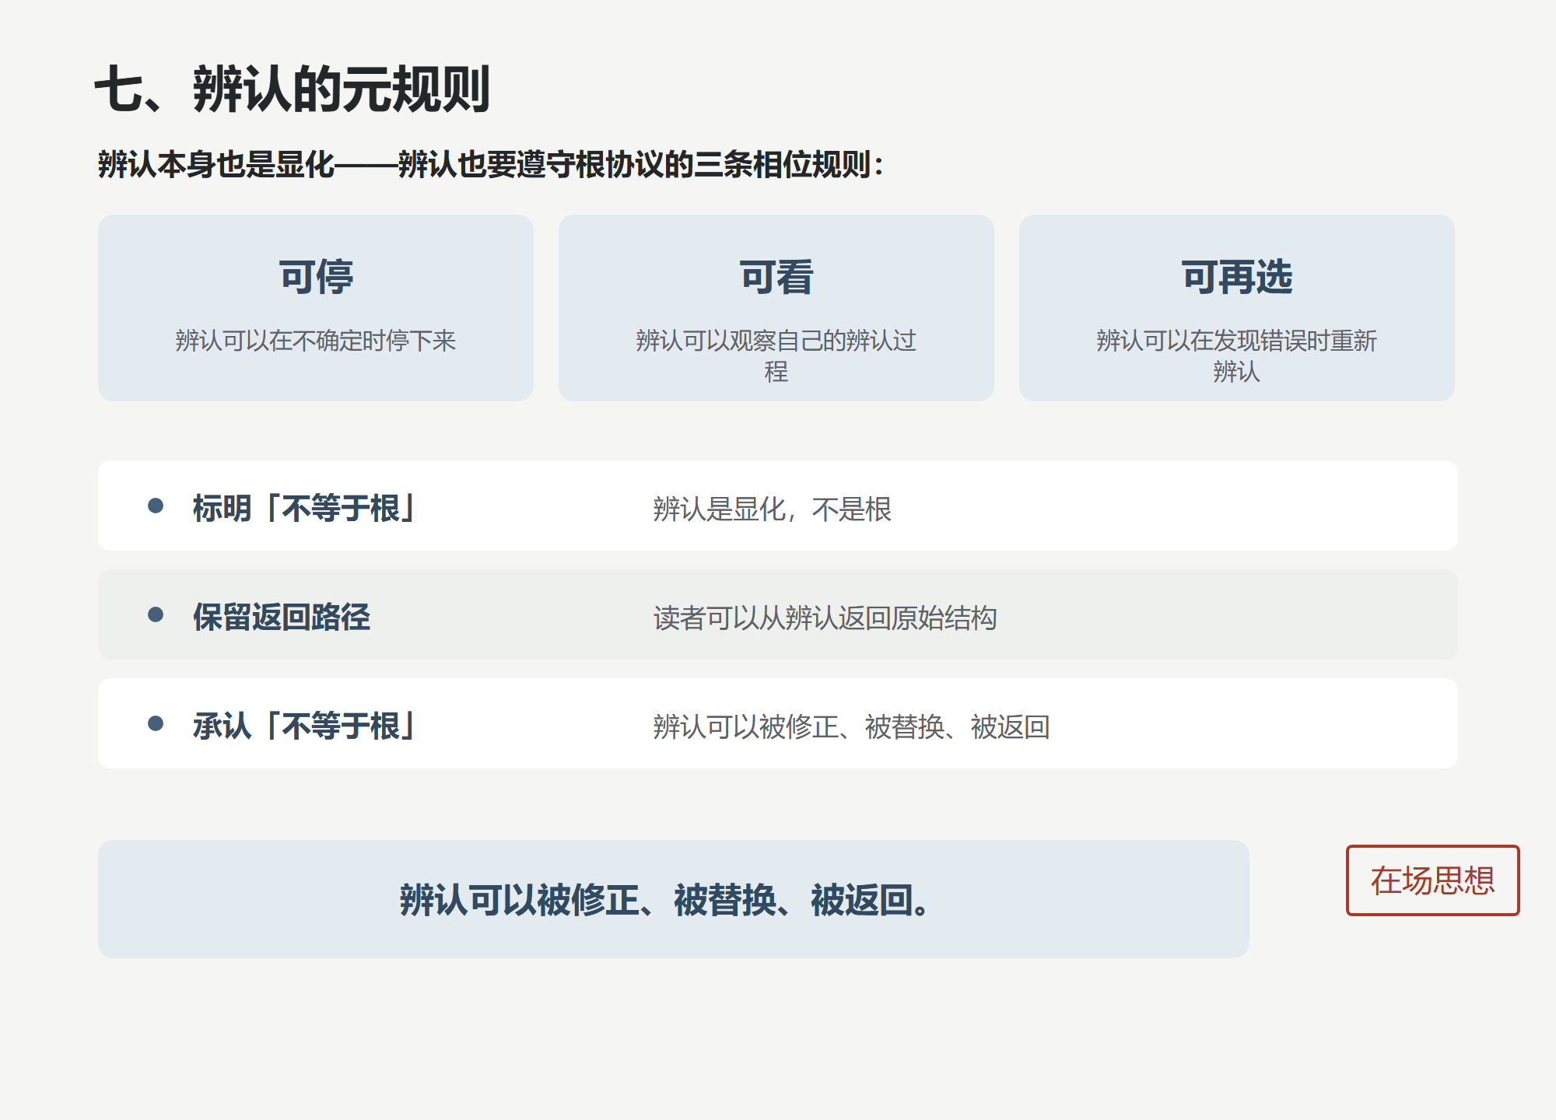Click description 辨认可以在不确定时停下来
Screen dimensions: 1556x1120
[x=316, y=341]
